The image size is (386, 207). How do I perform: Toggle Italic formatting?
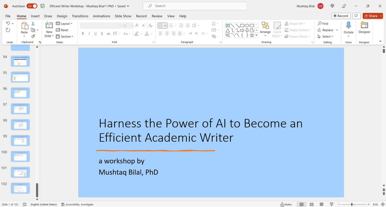pyautogui.click(x=89, y=33)
